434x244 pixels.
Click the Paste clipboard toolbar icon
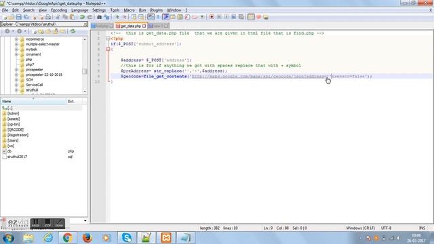(73, 17)
